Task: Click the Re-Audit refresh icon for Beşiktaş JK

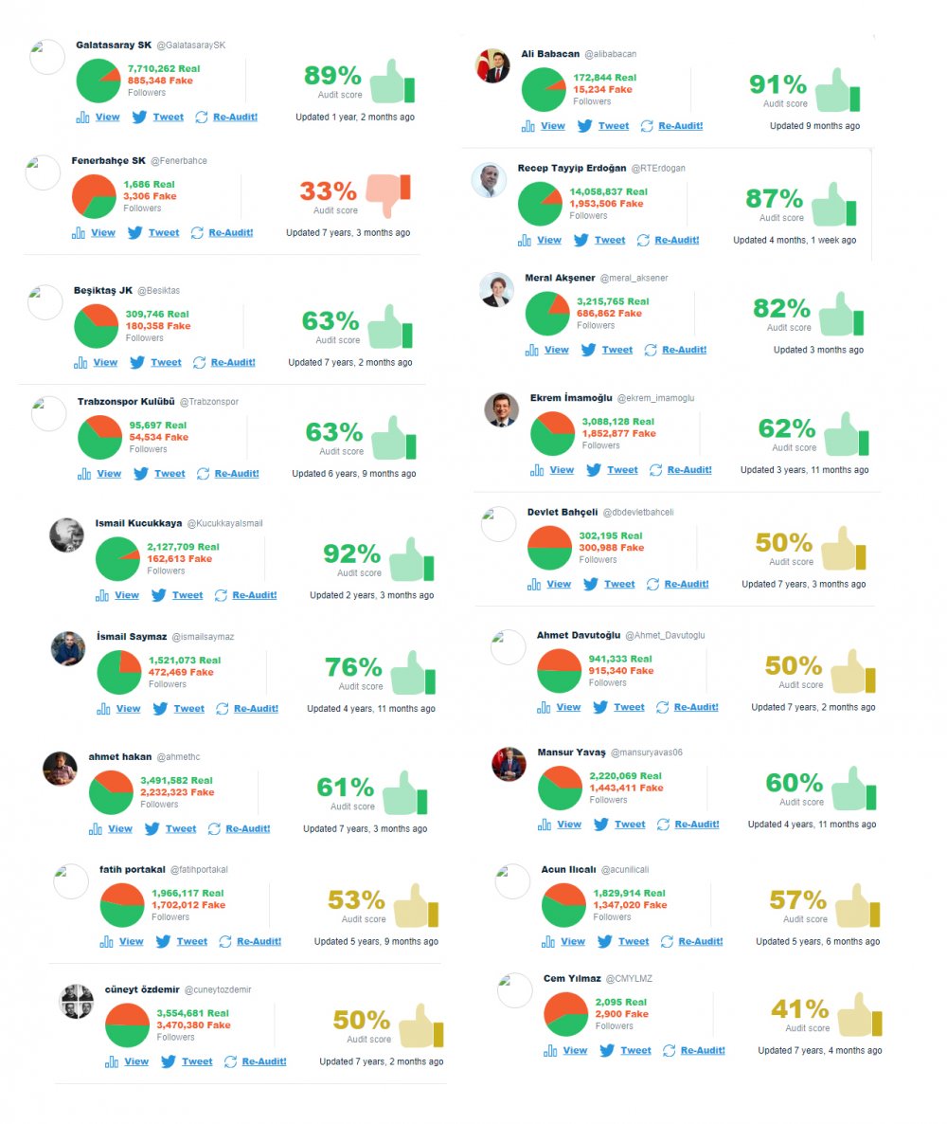Action: (200, 362)
